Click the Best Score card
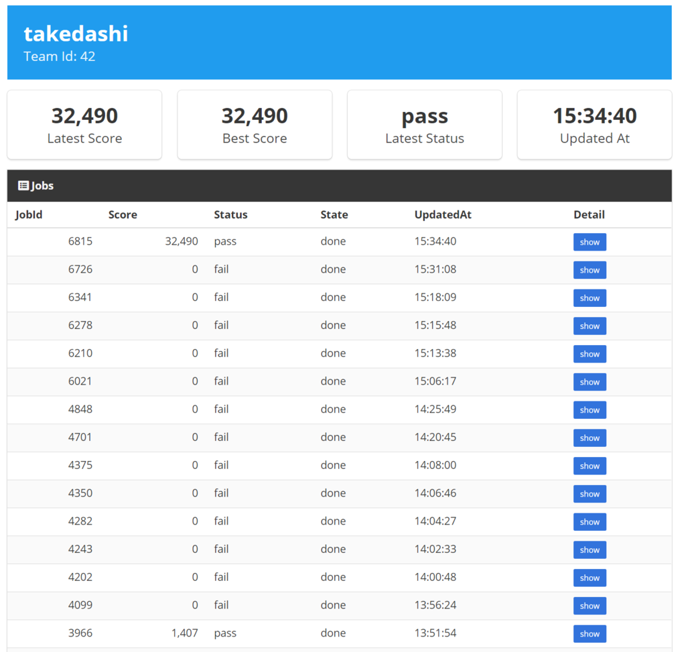This screenshot has height=652, width=686. pos(255,125)
